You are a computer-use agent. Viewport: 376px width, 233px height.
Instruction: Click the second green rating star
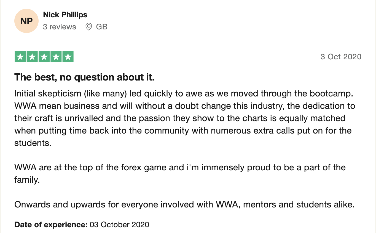[32, 57]
